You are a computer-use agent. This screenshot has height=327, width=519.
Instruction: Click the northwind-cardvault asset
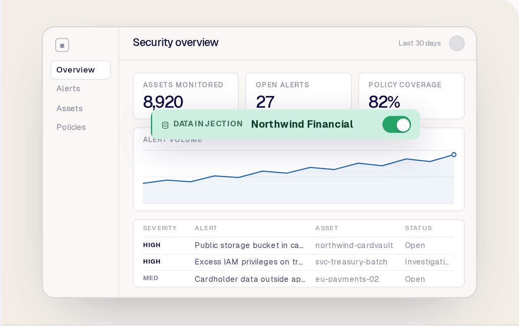pyautogui.click(x=354, y=245)
